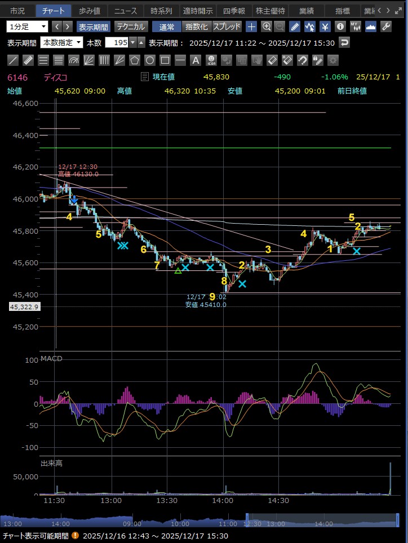Open chart settings with the wrench icon
This screenshot has width=408, height=543.
386,26
